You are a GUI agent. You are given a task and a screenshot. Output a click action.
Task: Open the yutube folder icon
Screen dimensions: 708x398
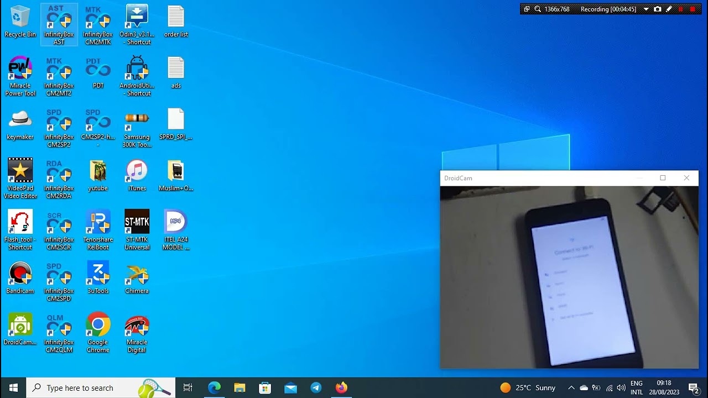point(98,176)
